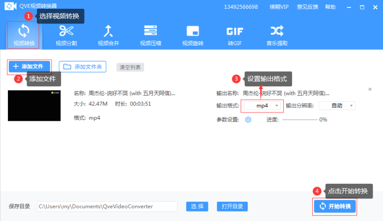Click the 添加文件 button

(29, 66)
